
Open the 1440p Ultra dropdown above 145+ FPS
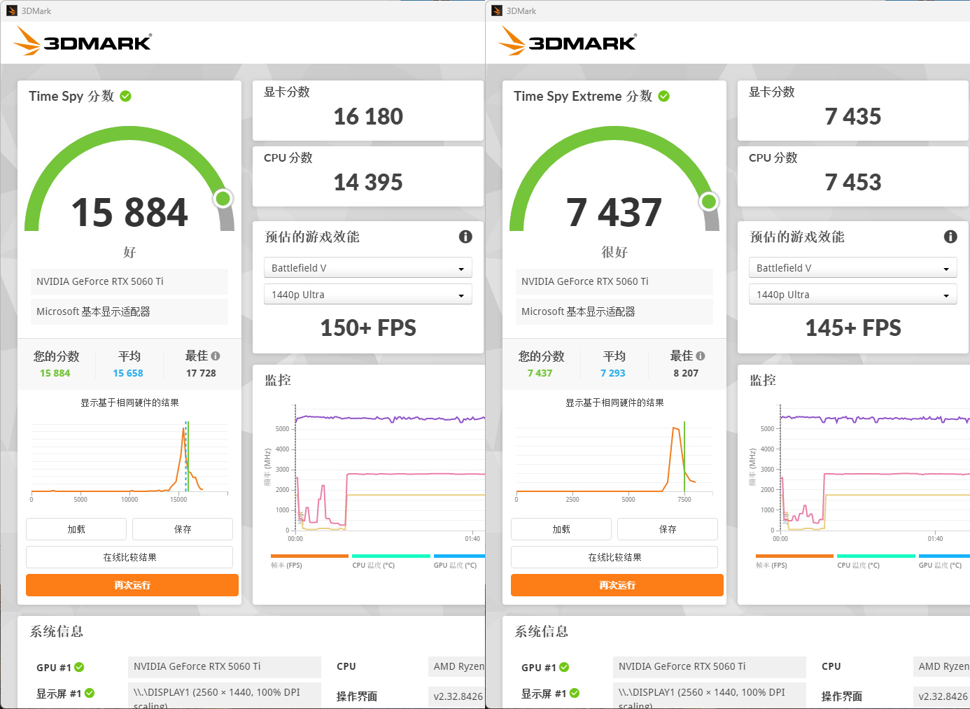853,295
